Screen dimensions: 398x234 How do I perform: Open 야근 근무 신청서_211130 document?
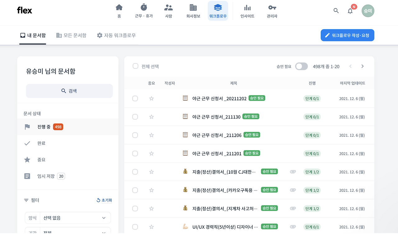pyautogui.click(x=216, y=117)
